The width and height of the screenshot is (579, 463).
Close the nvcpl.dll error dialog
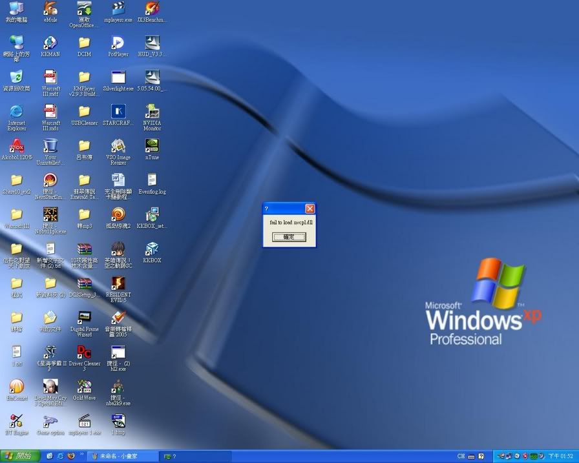[x=310, y=209]
